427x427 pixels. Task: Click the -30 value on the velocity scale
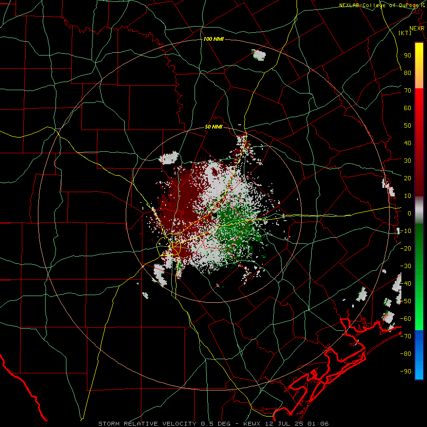tap(406, 266)
